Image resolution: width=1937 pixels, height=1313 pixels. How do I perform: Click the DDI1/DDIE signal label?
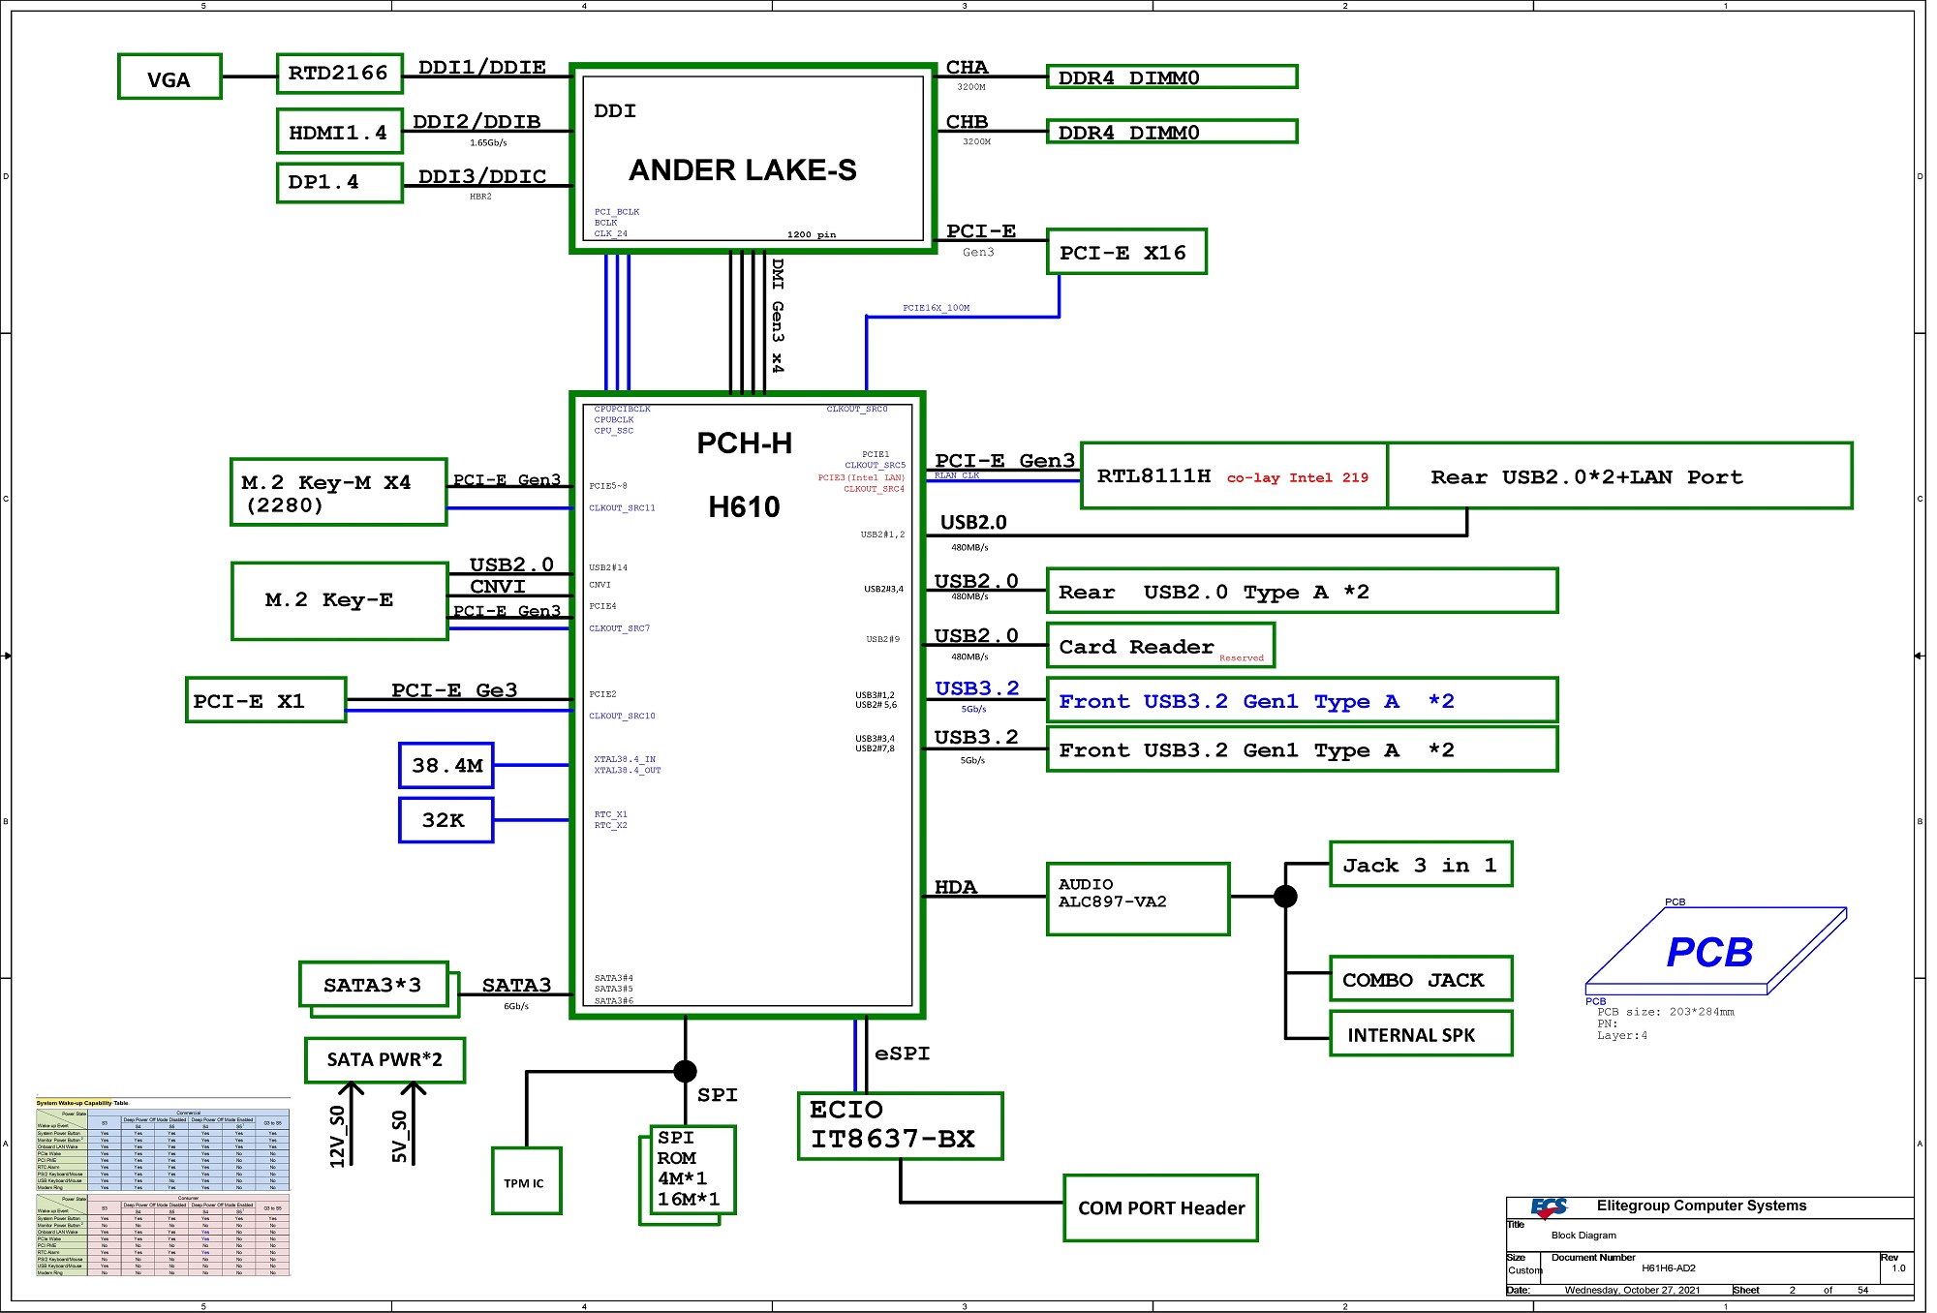(x=481, y=67)
